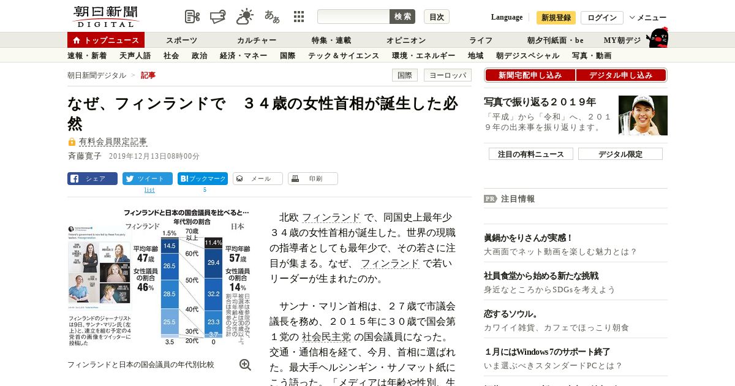Click the scrapbook wallet icon in header
This screenshot has width=735, height=386.
point(218,17)
